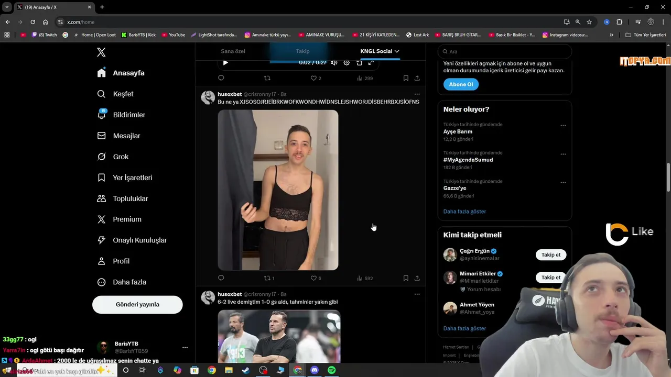The image size is (671, 377).
Task: Open Onaylı Kuruluşlar page
Action: pyautogui.click(x=133, y=240)
